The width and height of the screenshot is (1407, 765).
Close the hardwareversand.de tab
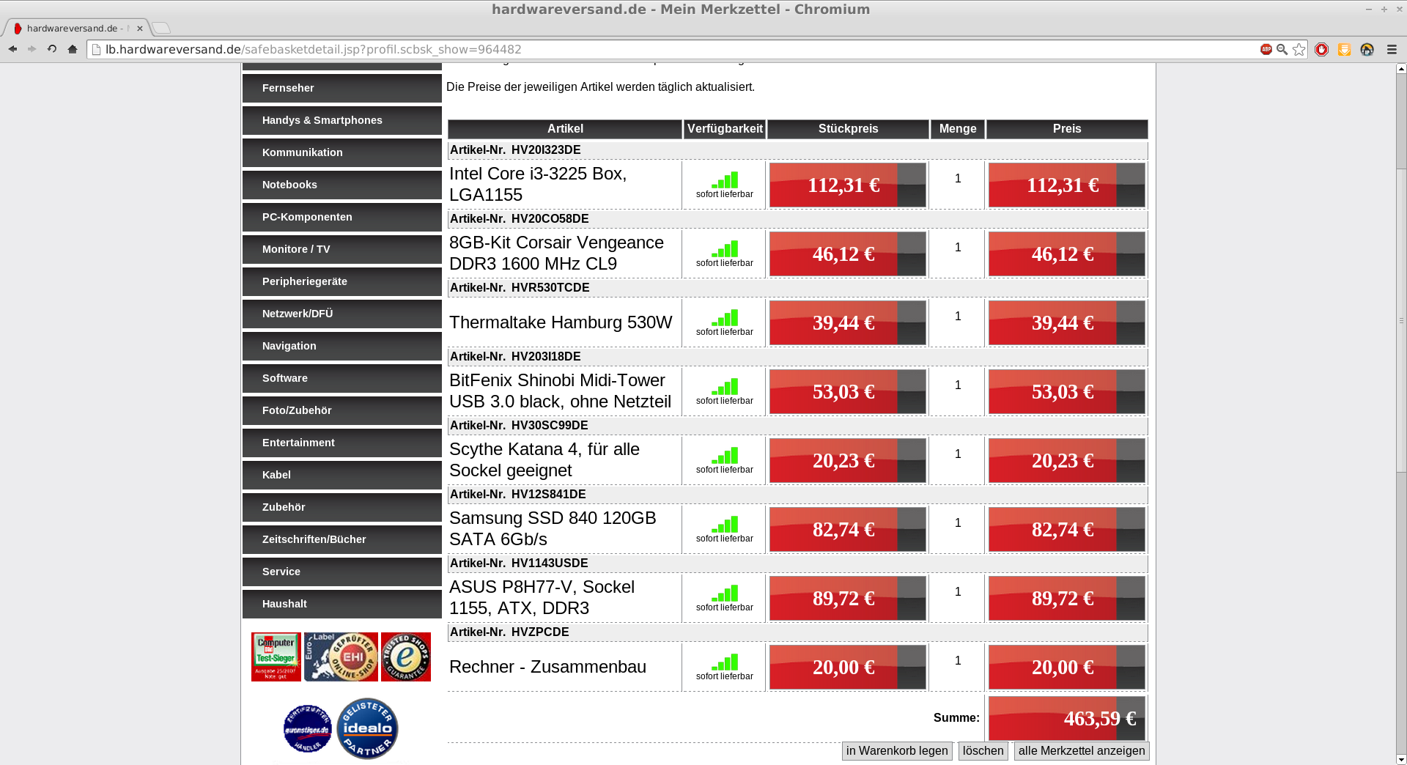point(140,29)
